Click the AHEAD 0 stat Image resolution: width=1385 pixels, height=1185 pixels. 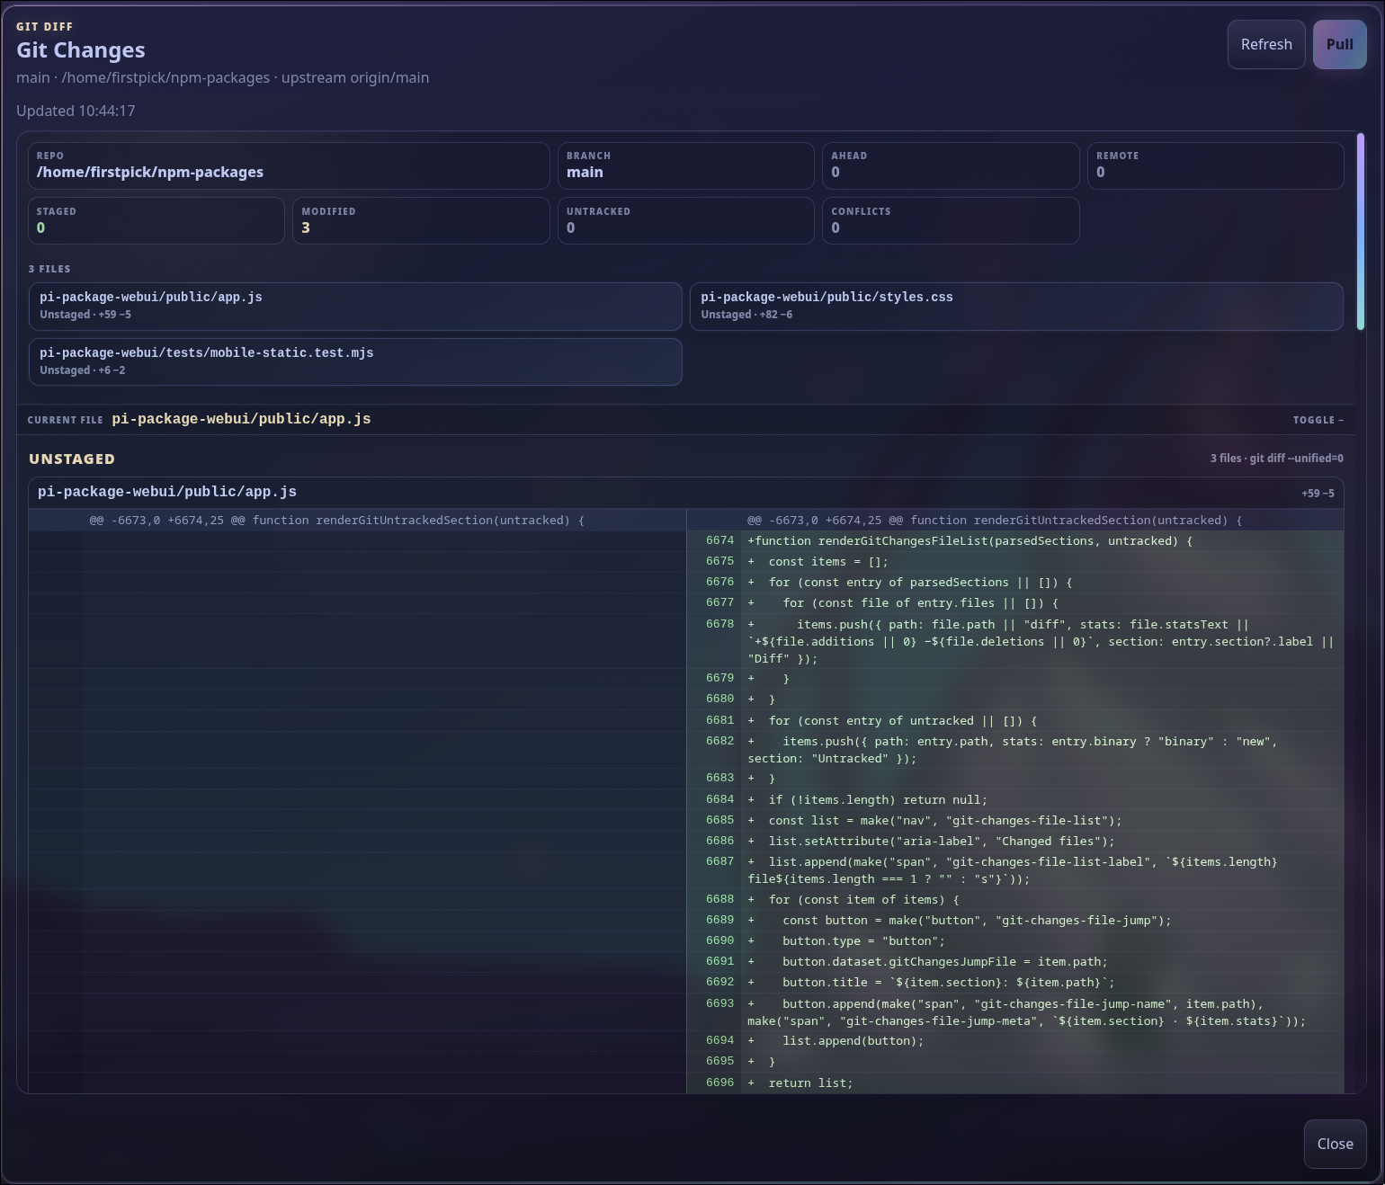tap(951, 165)
